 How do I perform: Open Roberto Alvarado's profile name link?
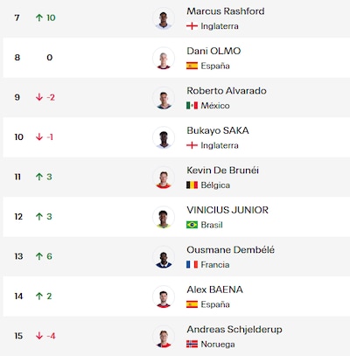click(227, 91)
